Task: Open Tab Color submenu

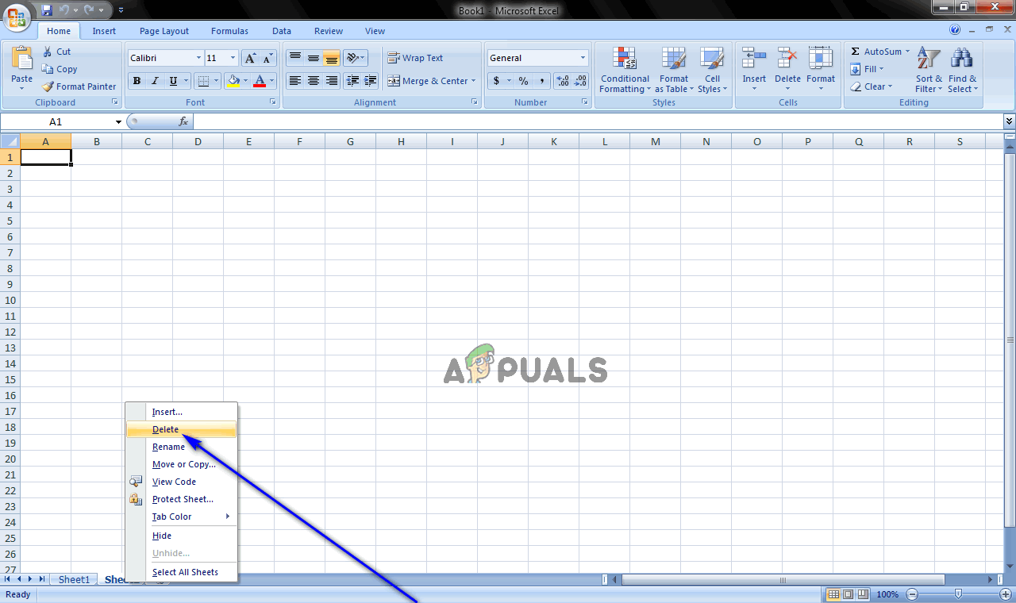Action: pyautogui.click(x=181, y=517)
